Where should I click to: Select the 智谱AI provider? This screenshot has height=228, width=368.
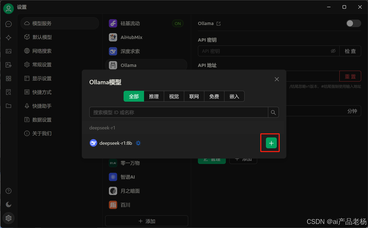coord(146,177)
